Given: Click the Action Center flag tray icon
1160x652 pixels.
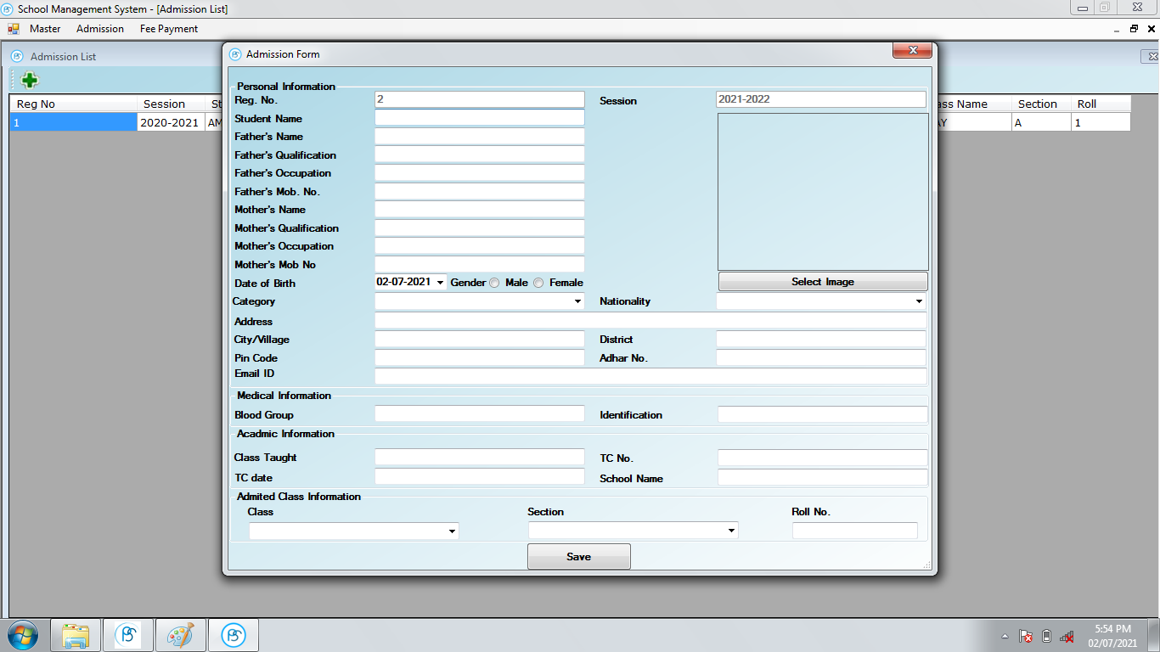Looking at the screenshot, I should [1026, 636].
